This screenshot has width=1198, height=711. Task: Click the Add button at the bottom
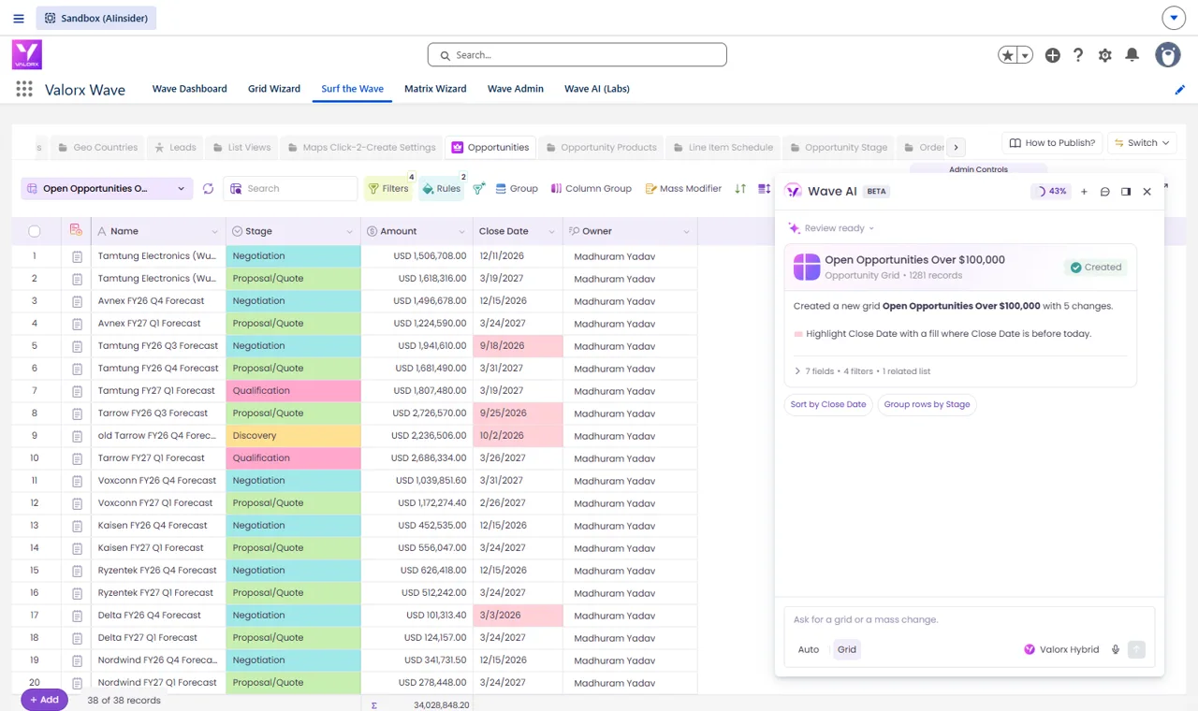click(44, 700)
